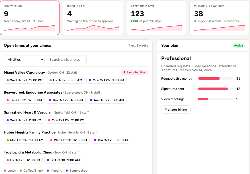The image size is (250, 174).
Task: Open Springfield Heart & Vascular clinic
Action: 28,112
